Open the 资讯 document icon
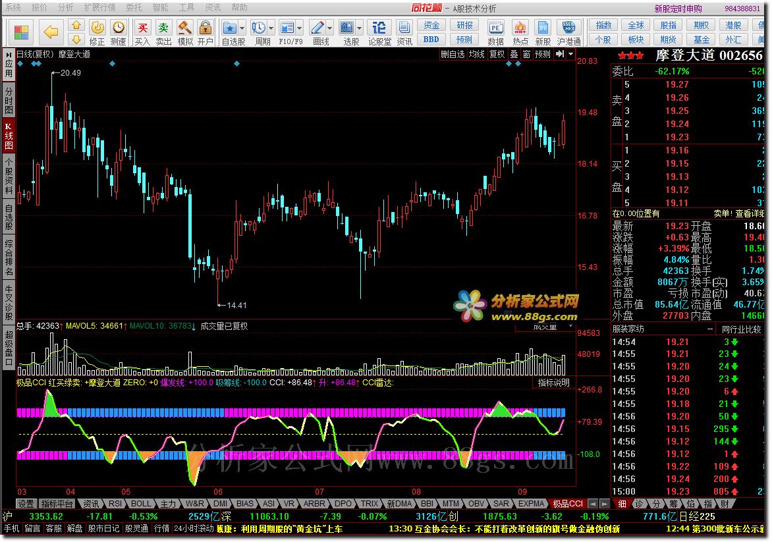Viewport: 772px width, 542px height. (x=404, y=28)
